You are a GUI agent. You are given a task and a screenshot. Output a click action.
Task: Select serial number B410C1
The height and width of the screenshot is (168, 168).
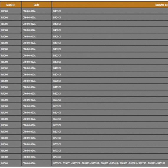coord(57,68)
